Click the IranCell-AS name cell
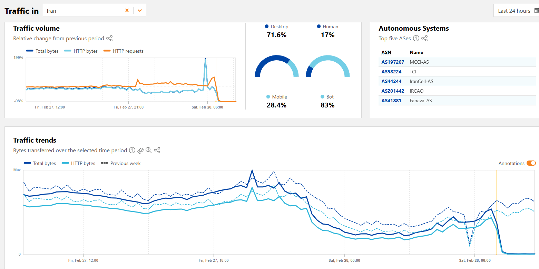The width and height of the screenshot is (539, 269). (421, 81)
